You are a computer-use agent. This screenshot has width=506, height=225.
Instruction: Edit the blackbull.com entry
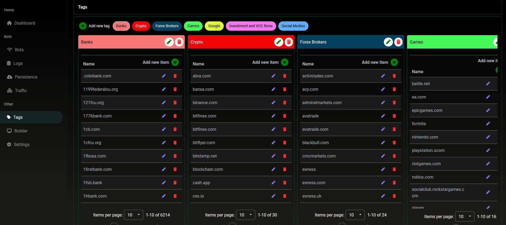[x=383, y=143]
